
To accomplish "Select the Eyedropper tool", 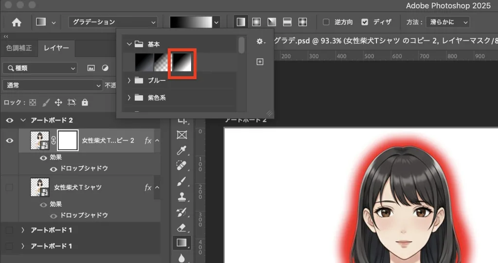I will pos(182,150).
